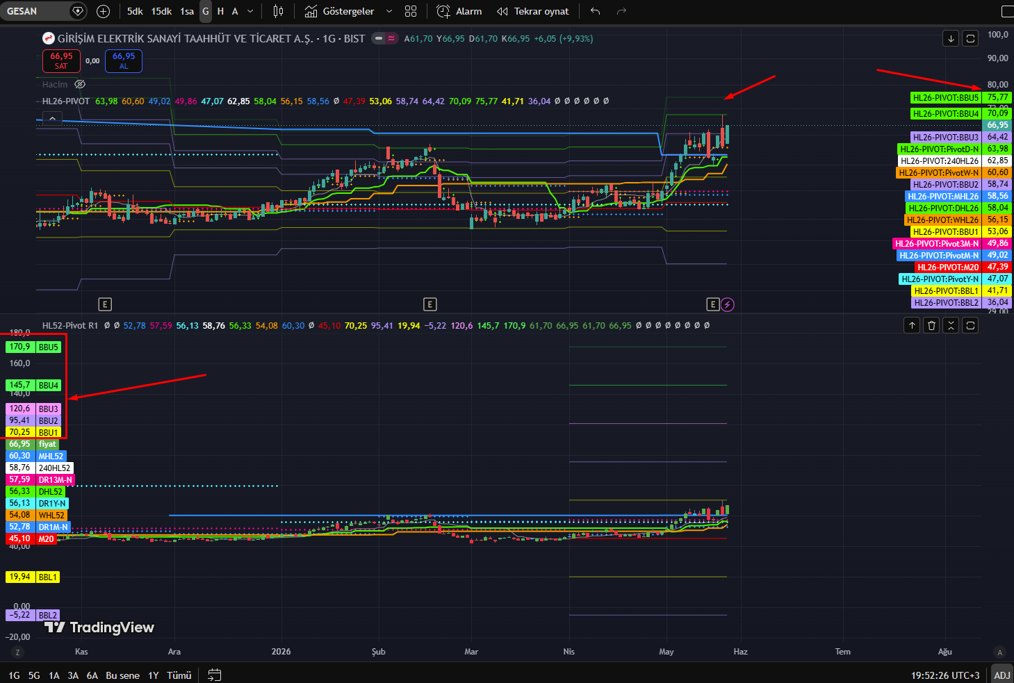Click the HL26-PIVOT:PivotW-N orange label

[939, 173]
